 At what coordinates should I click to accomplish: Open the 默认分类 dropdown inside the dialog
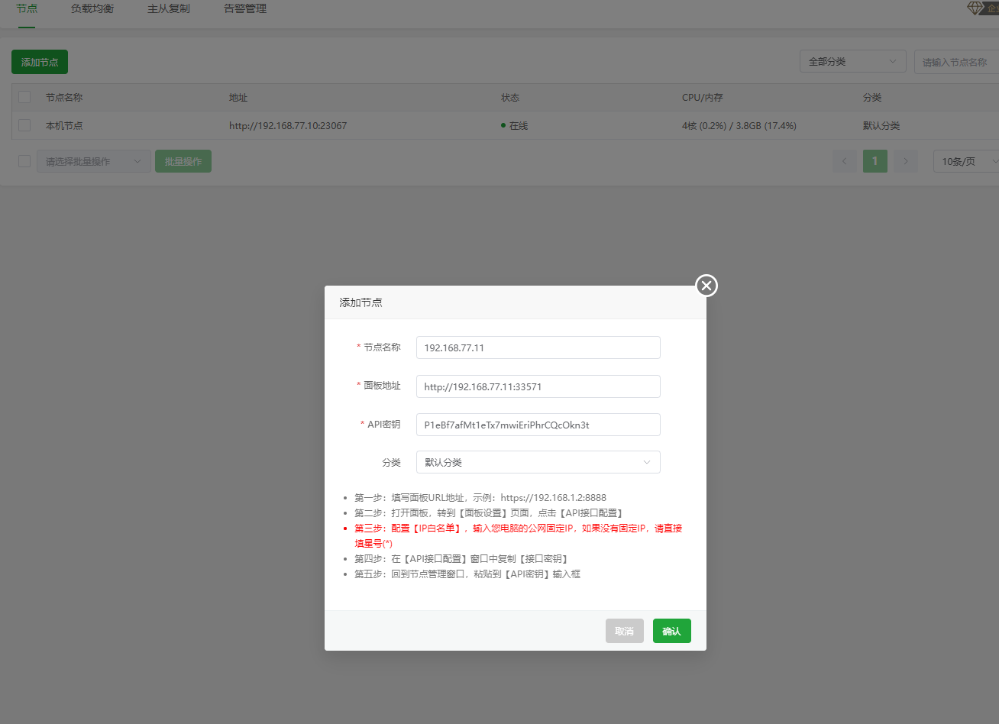tap(538, 462)
